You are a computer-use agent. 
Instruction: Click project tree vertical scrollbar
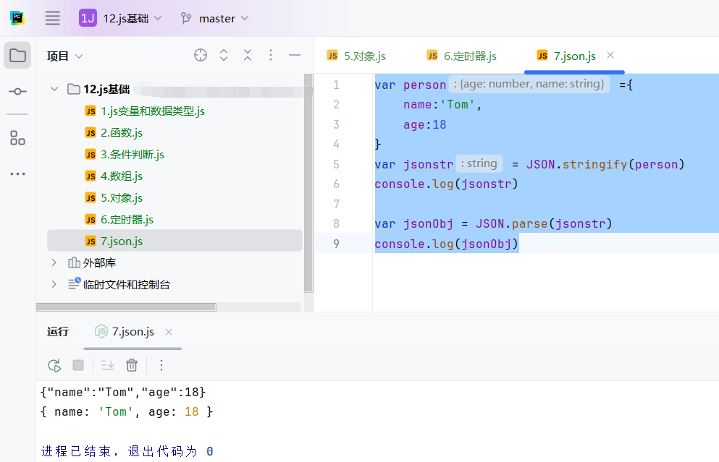(x=308, y=183)
